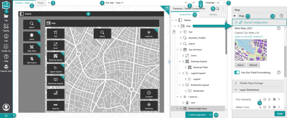The height and width of the screenshot is (118, 287).
Task: Click the Fire Hydrants edit-pencil icon
Action: 269,99
